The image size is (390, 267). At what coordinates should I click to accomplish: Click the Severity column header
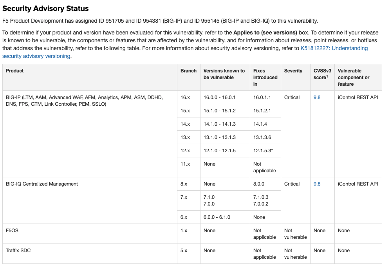point(293,71)
